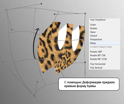Select the top-right warp corner handle
Screen dimensions: 124x104
click(x=85, y=14)
